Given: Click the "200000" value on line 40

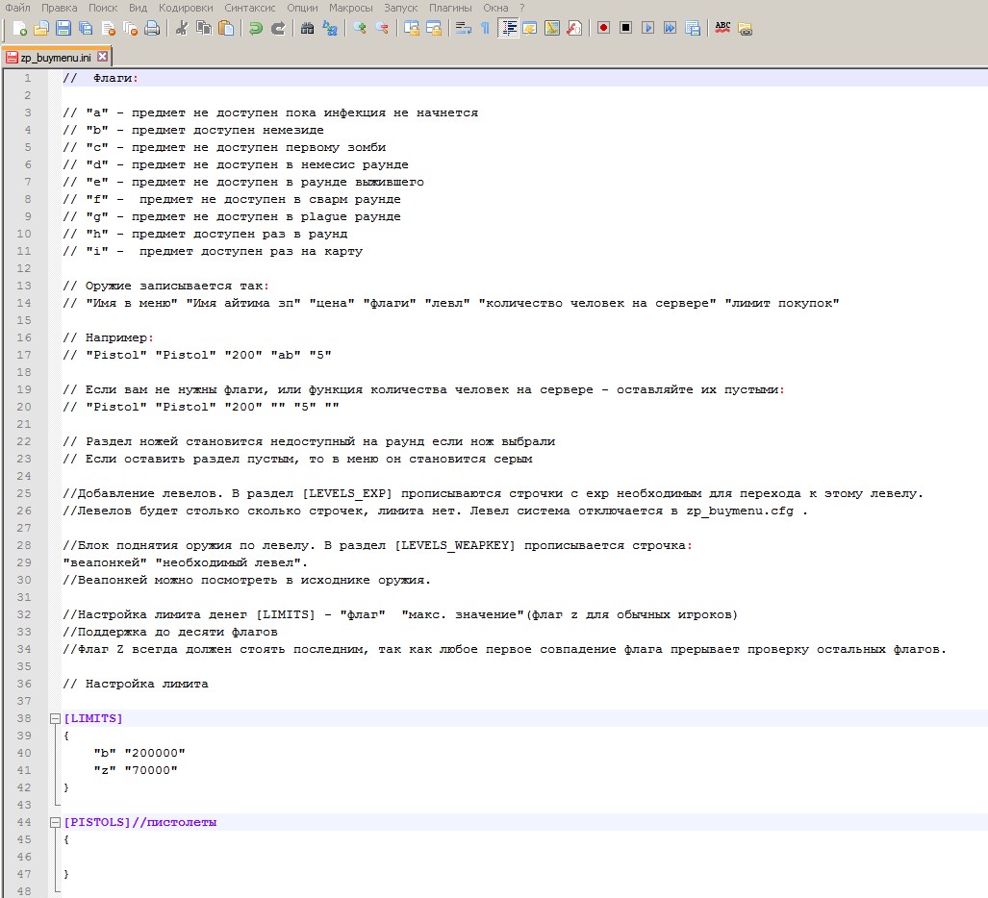Looking at the screenshot, I should (155, 753).
